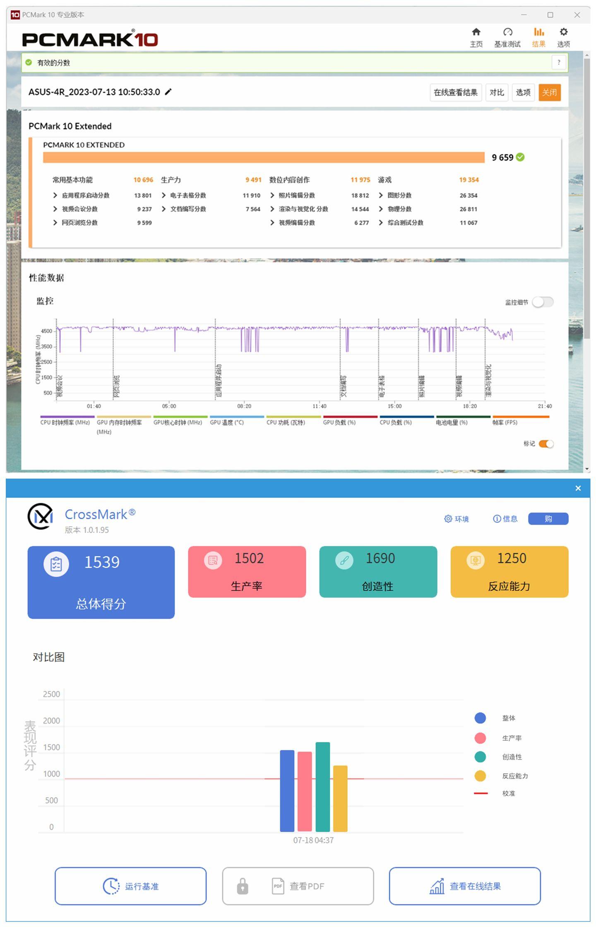Viewport: 596px width, 928px height.
Task: Click the teal 创造性 legend swatch
Action: point(480,757)
